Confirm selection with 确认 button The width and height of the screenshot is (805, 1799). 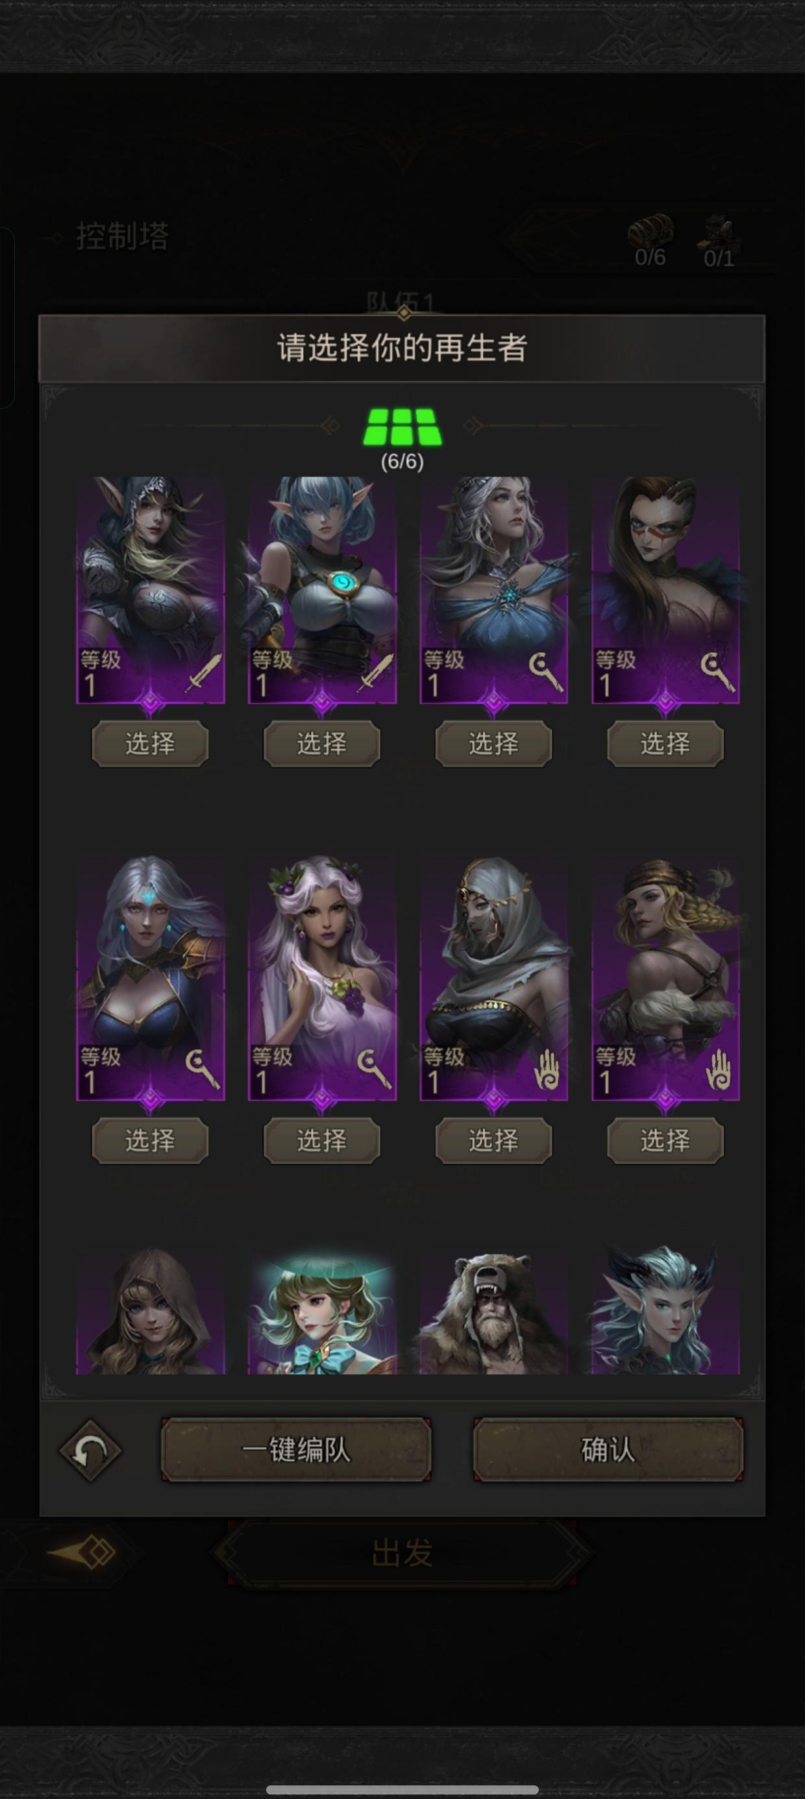608,1450
